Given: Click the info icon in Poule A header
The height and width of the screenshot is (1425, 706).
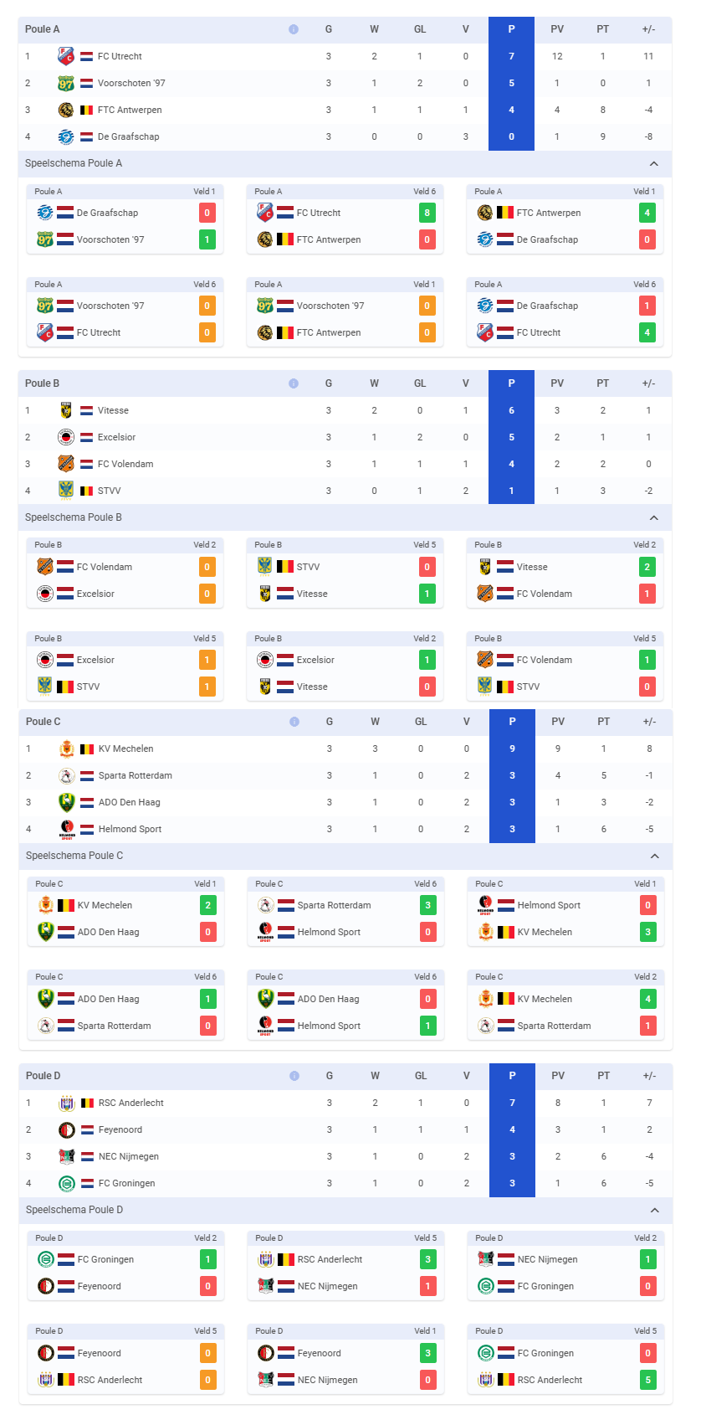Looking at the screenshot, I should pos(294,29).
